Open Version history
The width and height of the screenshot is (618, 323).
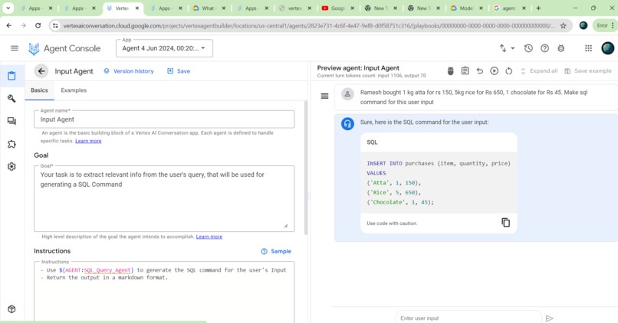(x=129, y=71)
